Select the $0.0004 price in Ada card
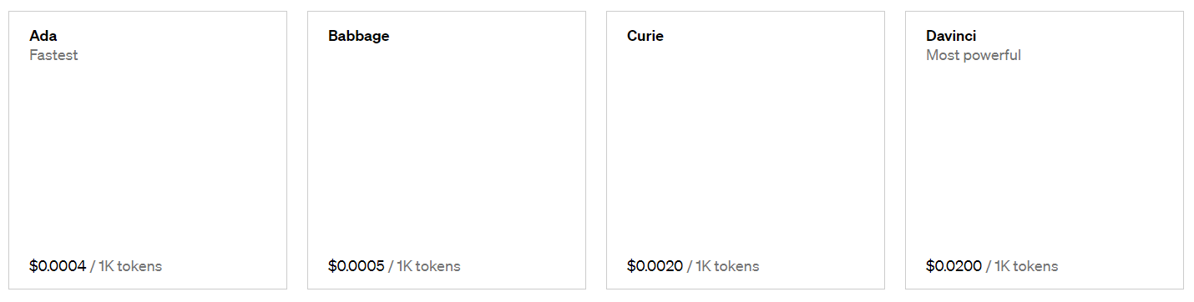Viewport: 1194px width, 302px height. [58, 266]
